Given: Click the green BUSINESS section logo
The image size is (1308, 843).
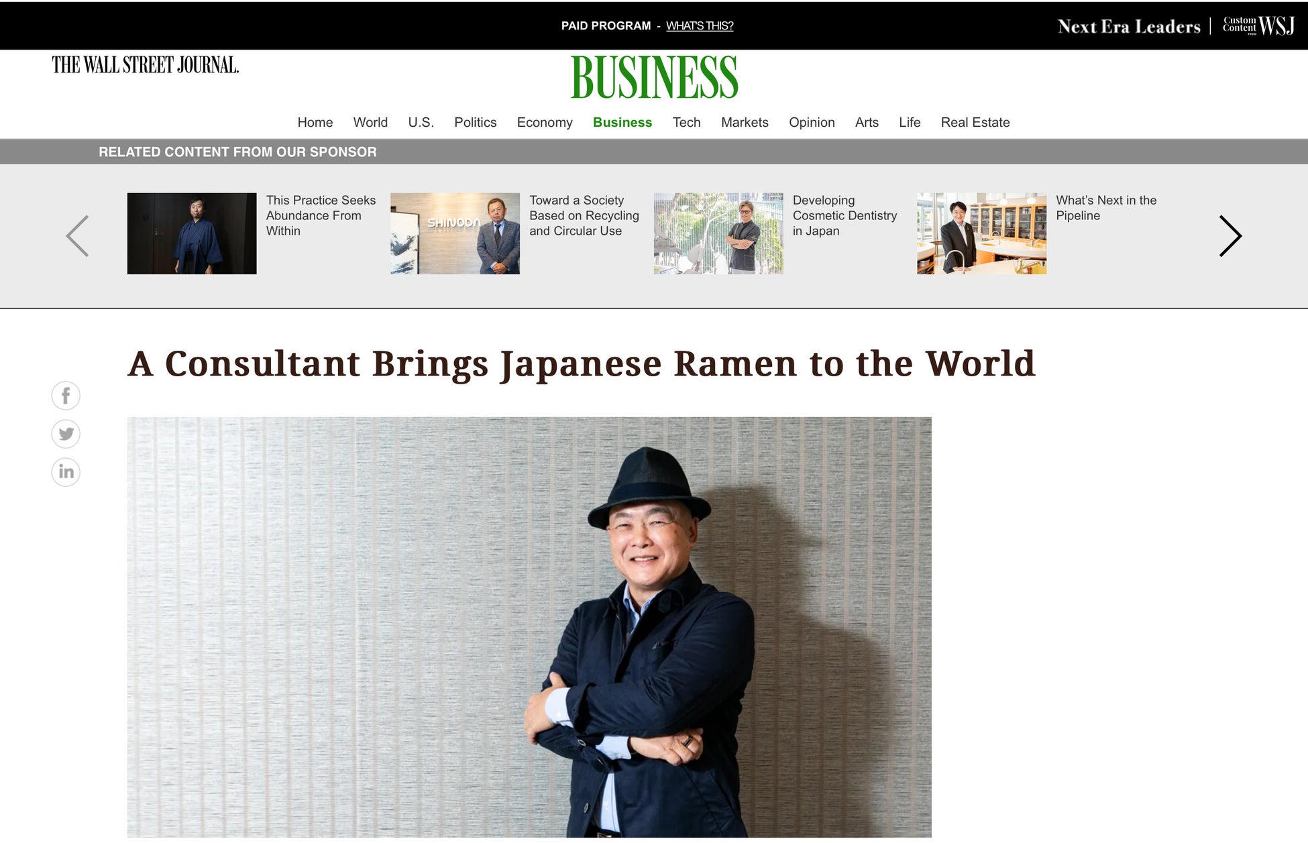Looking at the screenshot, I should tap(654, 77).
